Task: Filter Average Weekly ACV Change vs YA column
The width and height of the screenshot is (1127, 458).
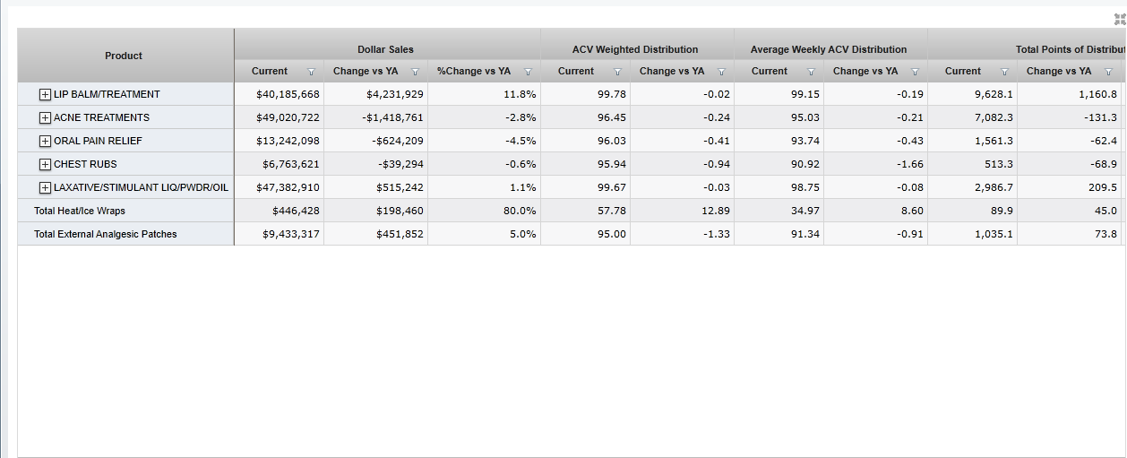Action: click(915, 72)
